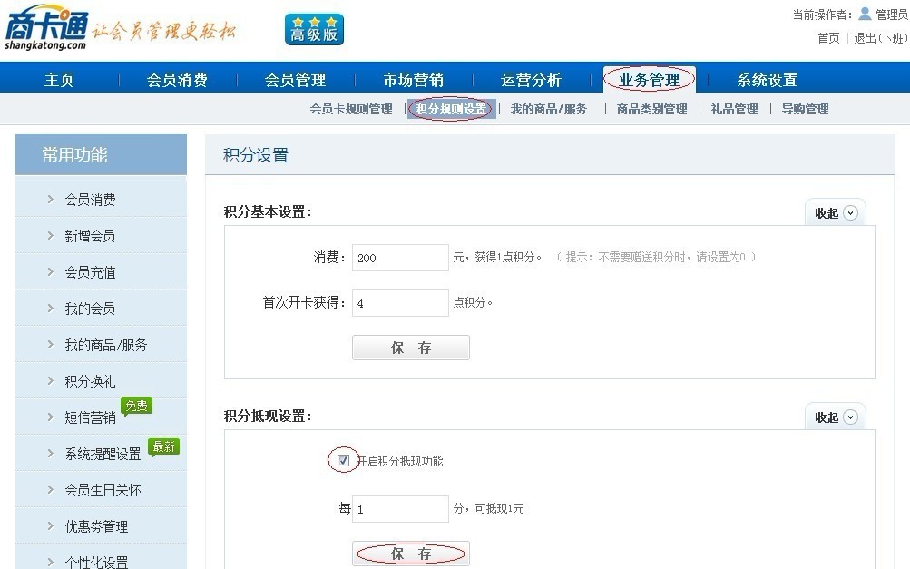Open the 礼品管理 submenu item
Screen dimensions: 910x569
[734, 109]
